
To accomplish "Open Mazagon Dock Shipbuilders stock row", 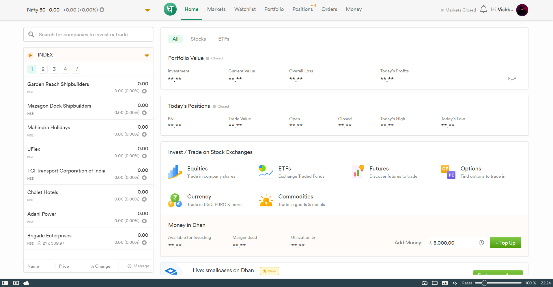I will (x=88, y=109).
